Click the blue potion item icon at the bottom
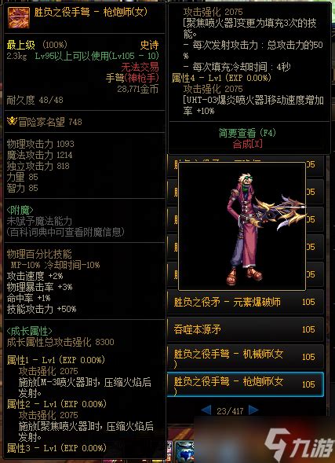 (184, 452)
